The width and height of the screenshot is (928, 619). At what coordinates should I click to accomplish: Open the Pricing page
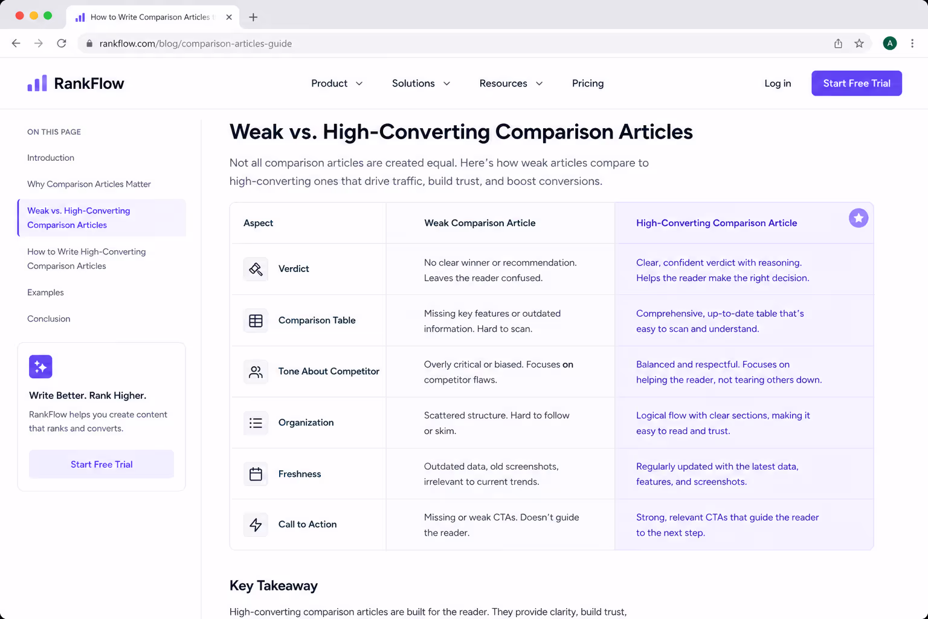point(588,83)
